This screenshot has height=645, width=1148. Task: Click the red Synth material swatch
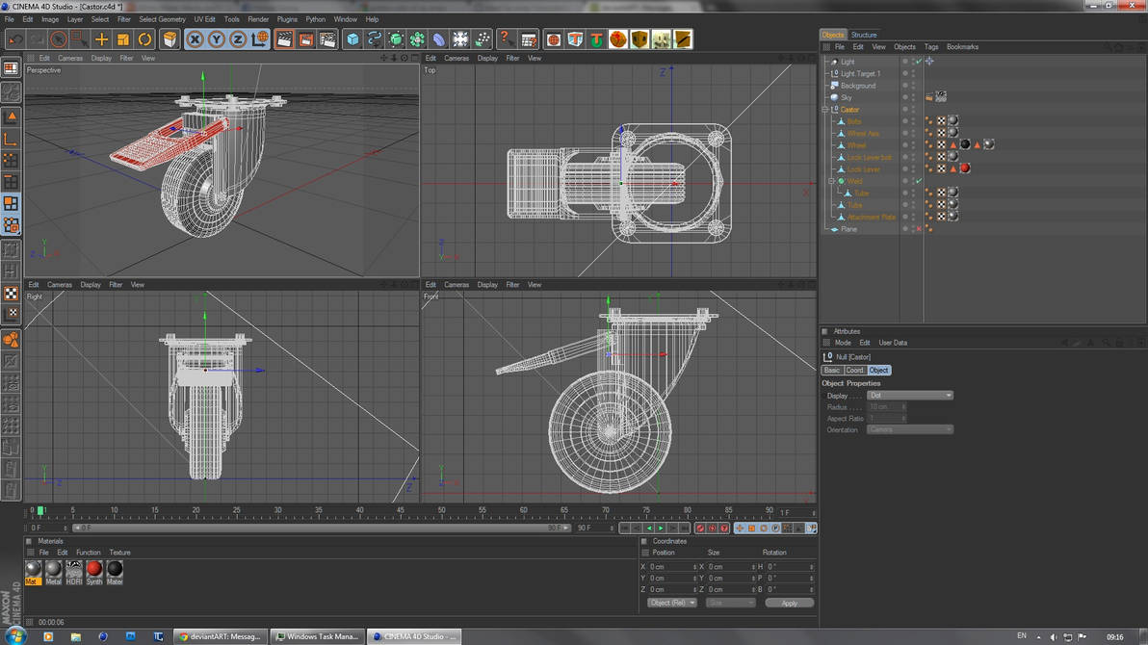click(x=93, y=569)
